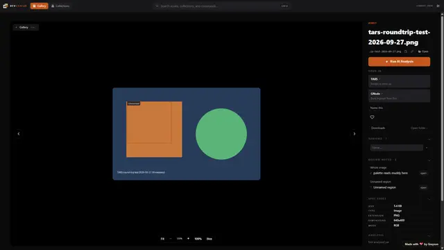This screenshot has width=444, height=250.
Task: Click the Fit zoom button
Action: coord(162,239)
